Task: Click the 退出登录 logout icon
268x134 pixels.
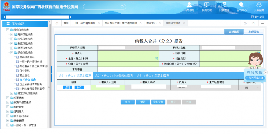Action: 252,17
